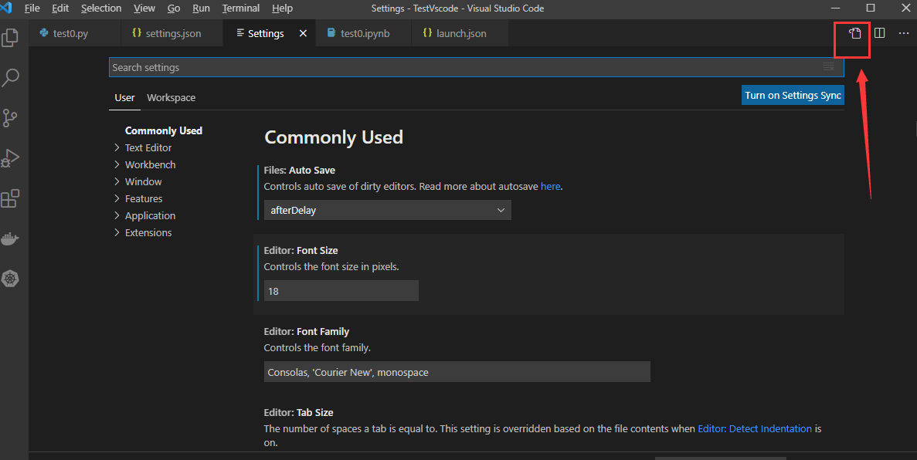
Task: Expand the Workbench settings category
Action: [151, 165]
